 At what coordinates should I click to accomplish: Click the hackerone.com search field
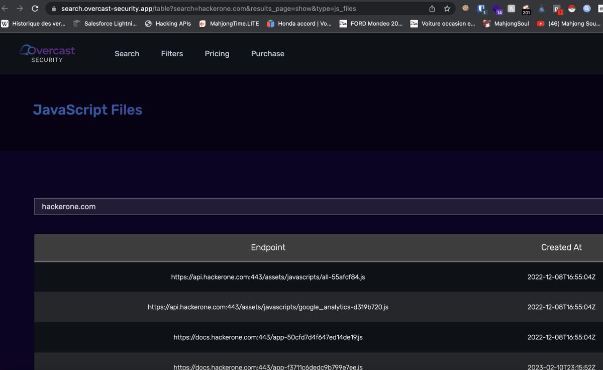[319, 207]
